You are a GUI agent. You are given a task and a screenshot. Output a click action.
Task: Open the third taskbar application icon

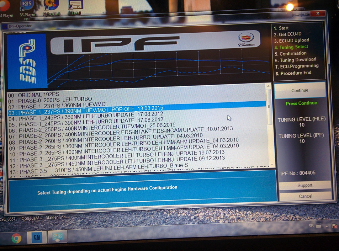58,237
